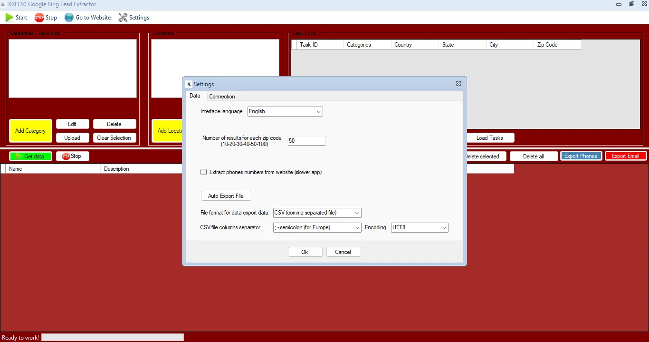This screenshot has height=342, width=649.
Task: Select the Data tab
Action: 195,96
